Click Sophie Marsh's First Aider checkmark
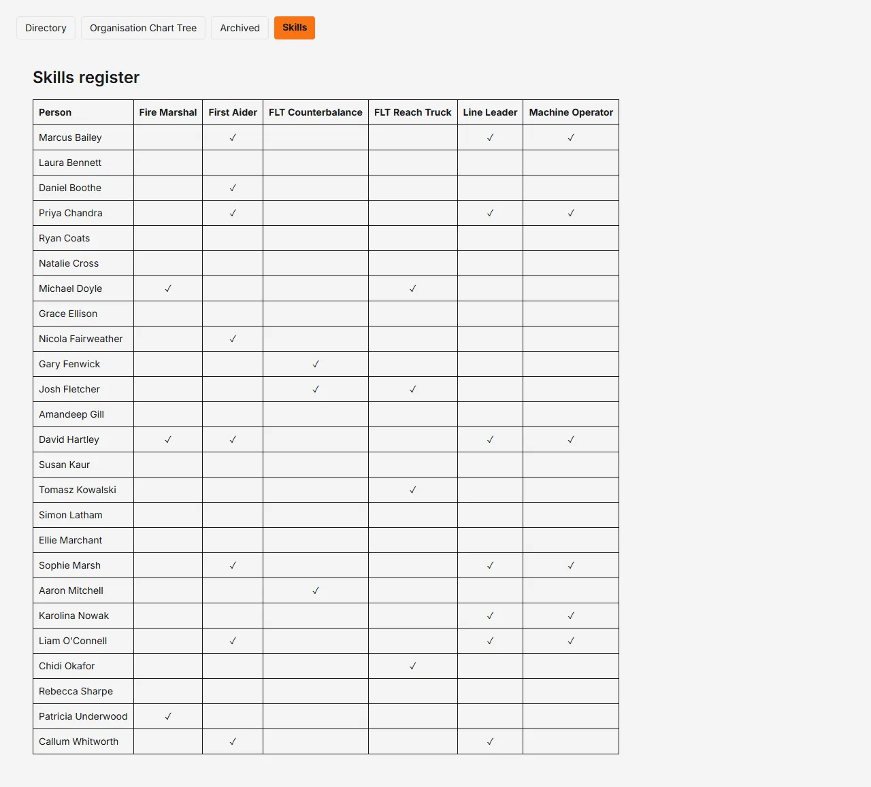Viewport: 871px width, 787px height. click(x=233, y=565)
